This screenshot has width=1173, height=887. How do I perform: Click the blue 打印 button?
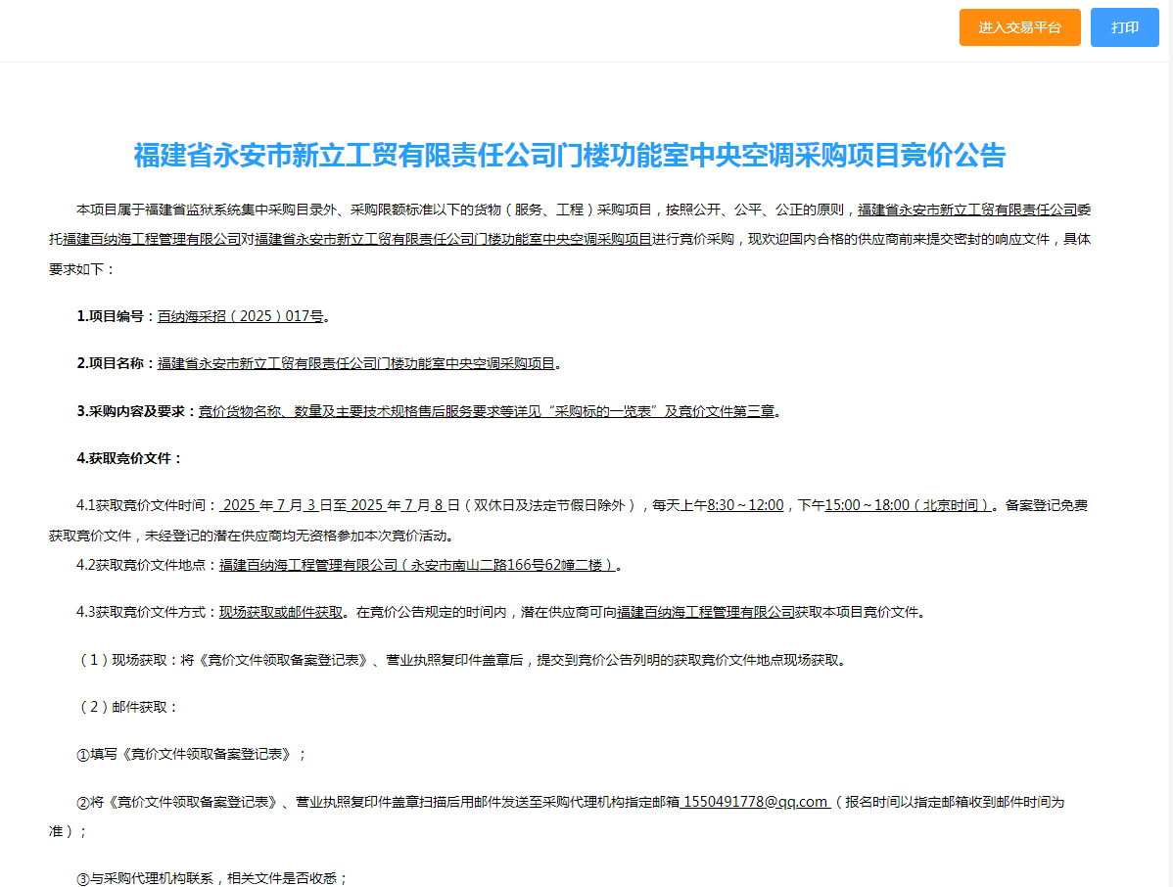[1124, 27]
